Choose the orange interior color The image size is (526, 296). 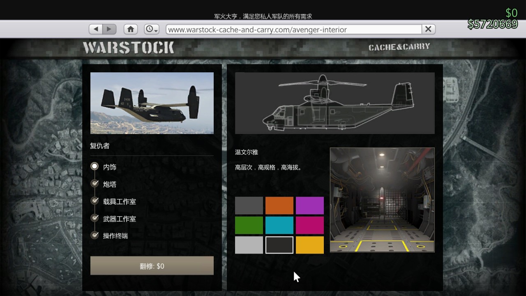point(279,206)
